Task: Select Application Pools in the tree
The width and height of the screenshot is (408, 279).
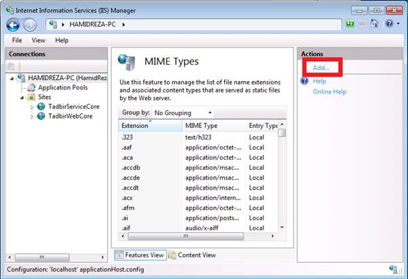Action: [x=62, y=87]
